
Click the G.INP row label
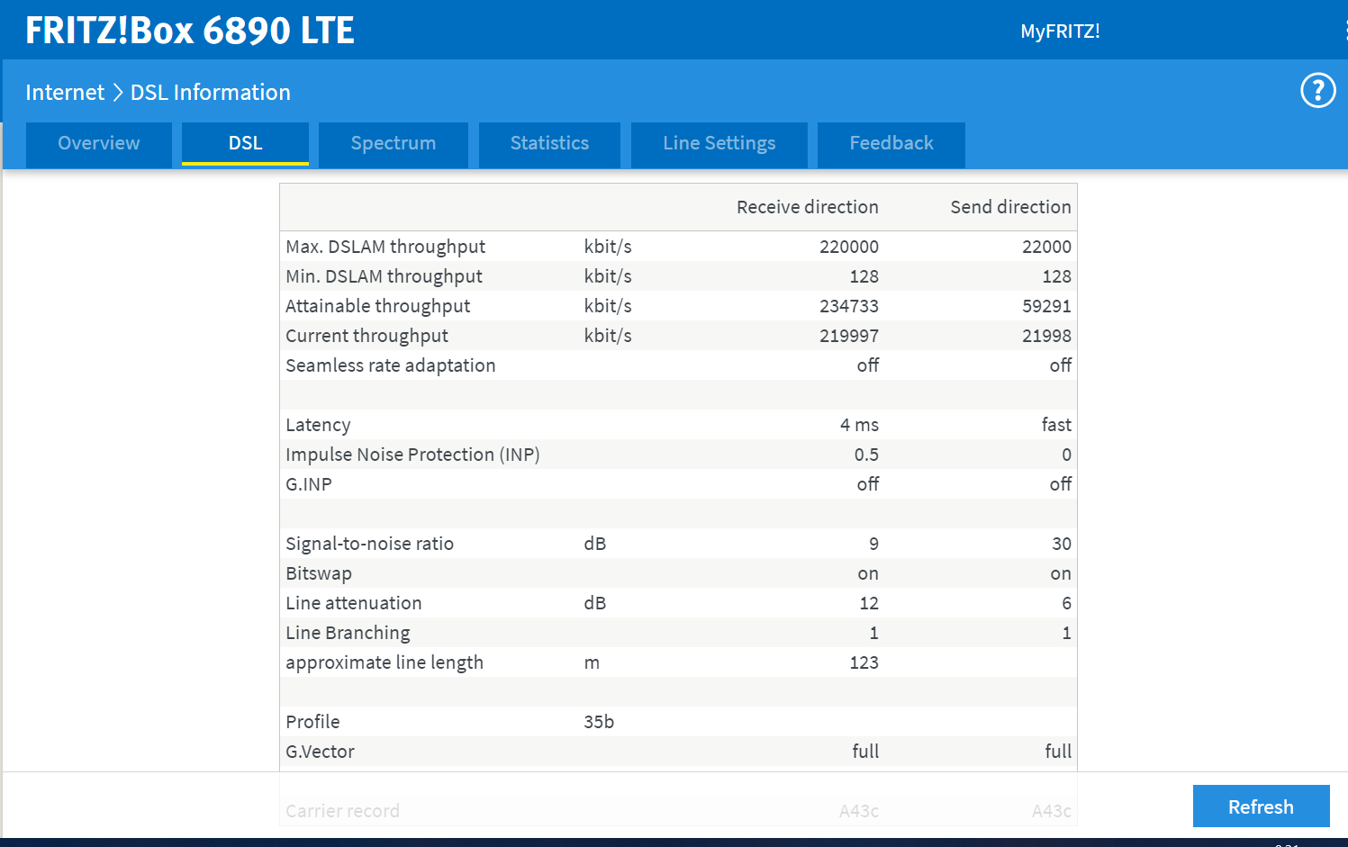(x=309, y=484)
